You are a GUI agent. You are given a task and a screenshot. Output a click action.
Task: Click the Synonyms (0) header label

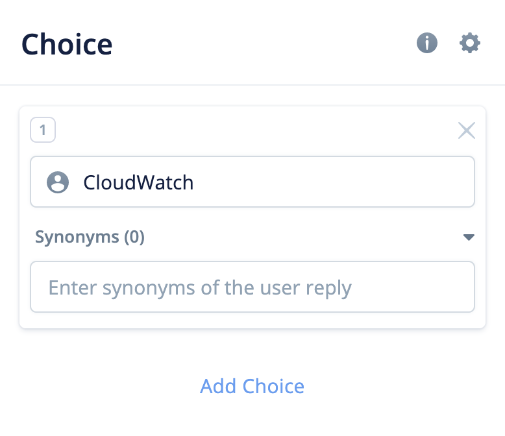tap(90, 237)
